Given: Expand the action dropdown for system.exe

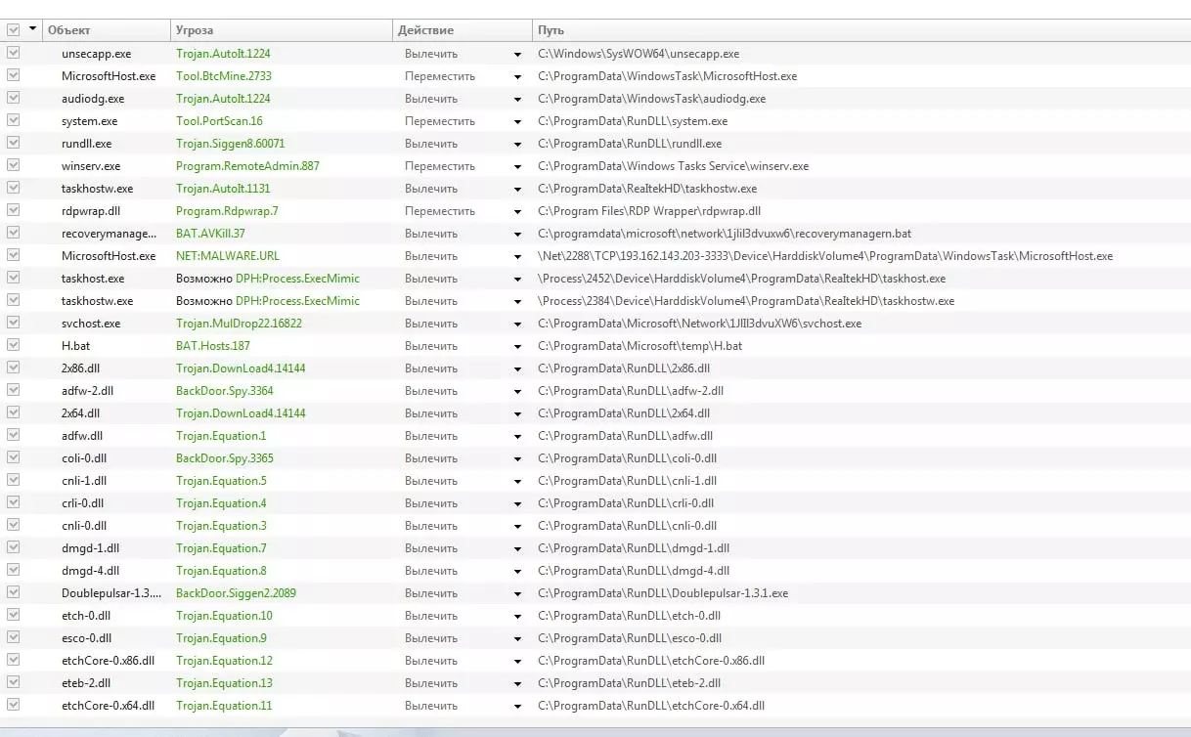Looking at the screenshot, I should 517,121.
